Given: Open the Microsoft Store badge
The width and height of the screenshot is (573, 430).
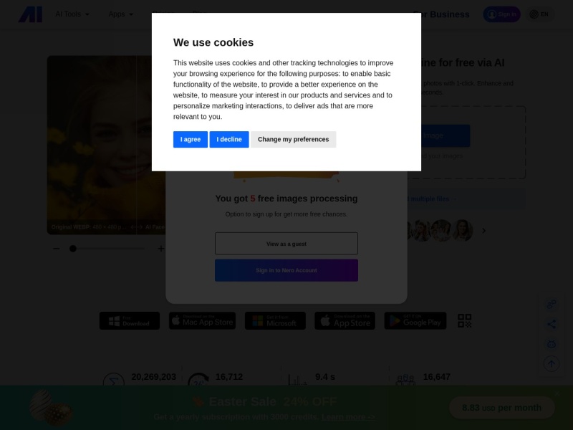Looking at the screenshot, I should click(x=275, y=320).
